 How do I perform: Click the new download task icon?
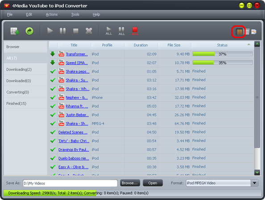click(x=15, y=31)
